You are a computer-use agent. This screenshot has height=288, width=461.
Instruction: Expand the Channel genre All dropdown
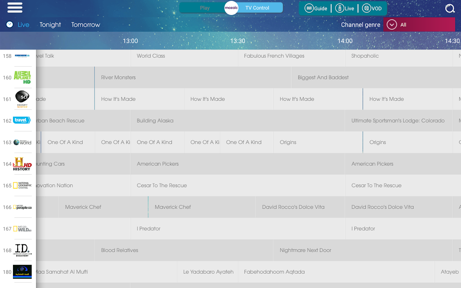point(419,24)
